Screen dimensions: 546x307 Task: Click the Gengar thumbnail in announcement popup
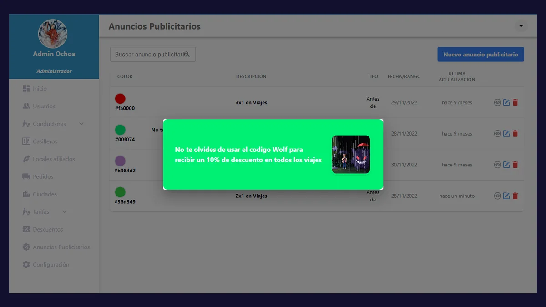click(351, 154)
